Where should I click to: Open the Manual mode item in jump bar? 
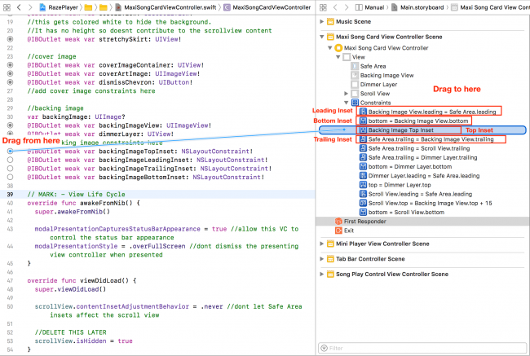375,7
